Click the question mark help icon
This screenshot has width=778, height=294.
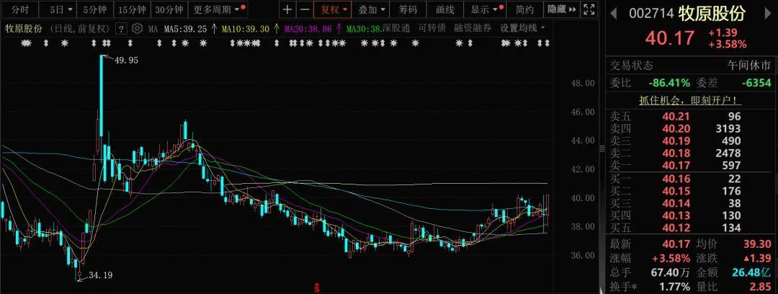point(121,29)
